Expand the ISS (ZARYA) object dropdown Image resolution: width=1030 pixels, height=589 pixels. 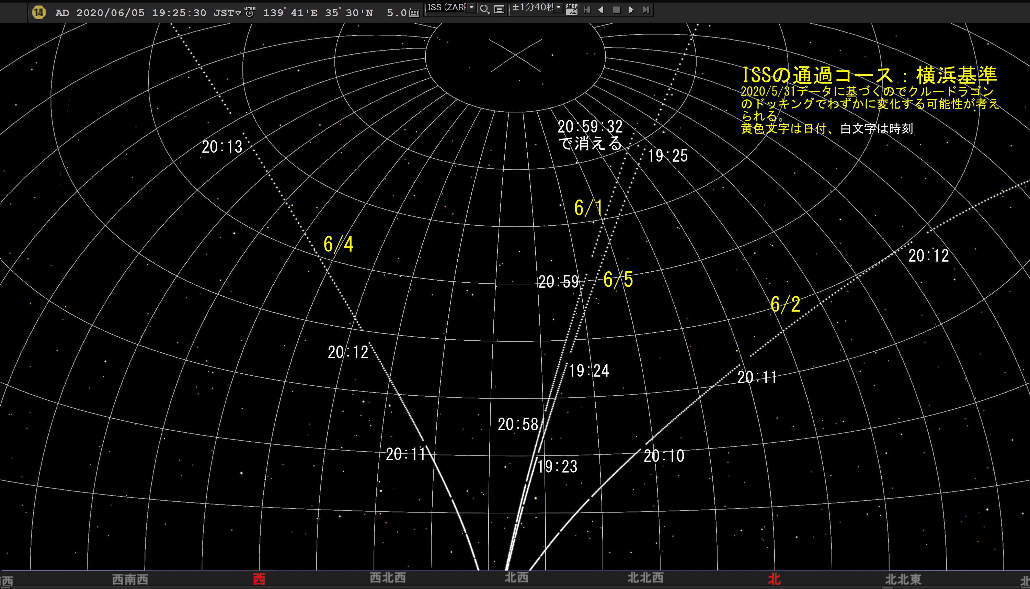click(471, 8)
